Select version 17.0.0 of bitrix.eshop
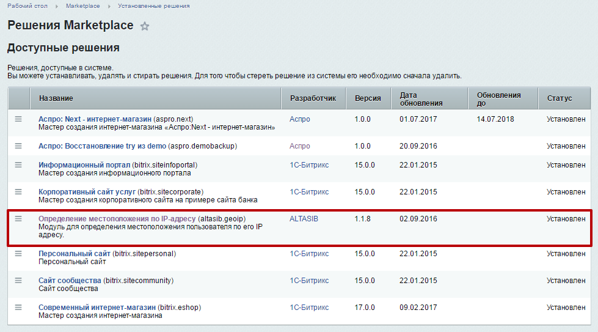This screenshot has height=332, width=598. 365,307
